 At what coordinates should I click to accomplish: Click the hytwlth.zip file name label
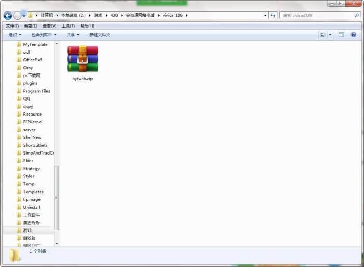tap(83, 79)
